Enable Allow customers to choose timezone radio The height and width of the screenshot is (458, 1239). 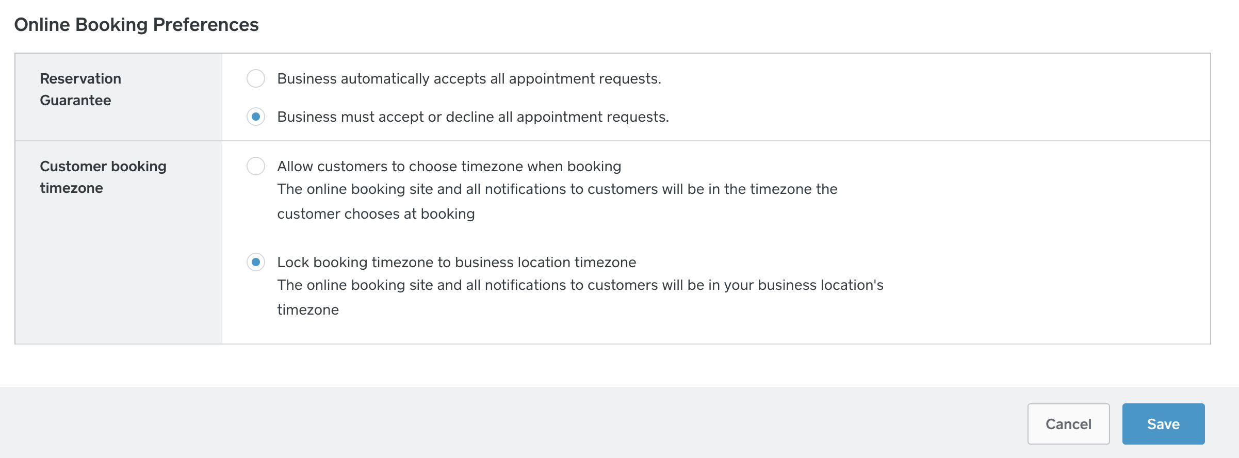[x=256, y=166]
